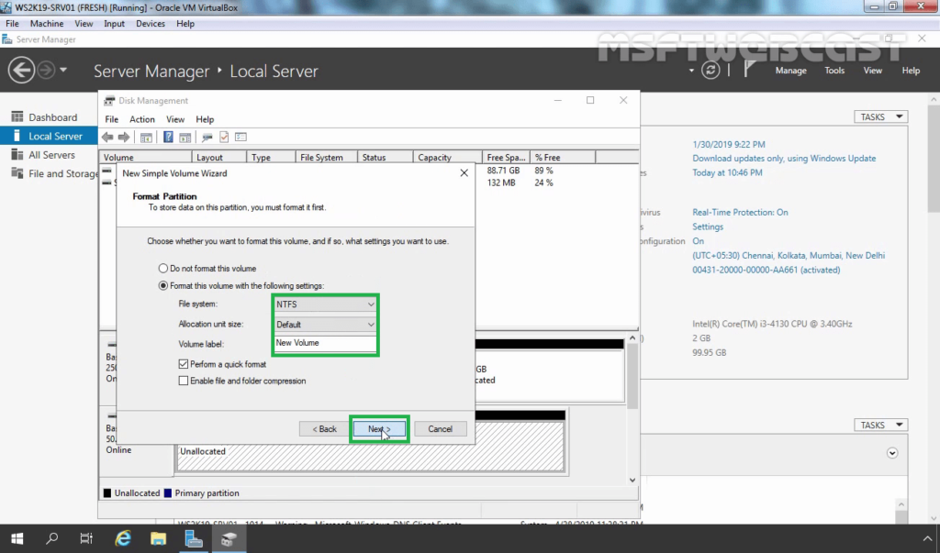The height and width of the screenshot is (553, 940).
Task: Open File Explorer from the taskbar
Action: 158,538
